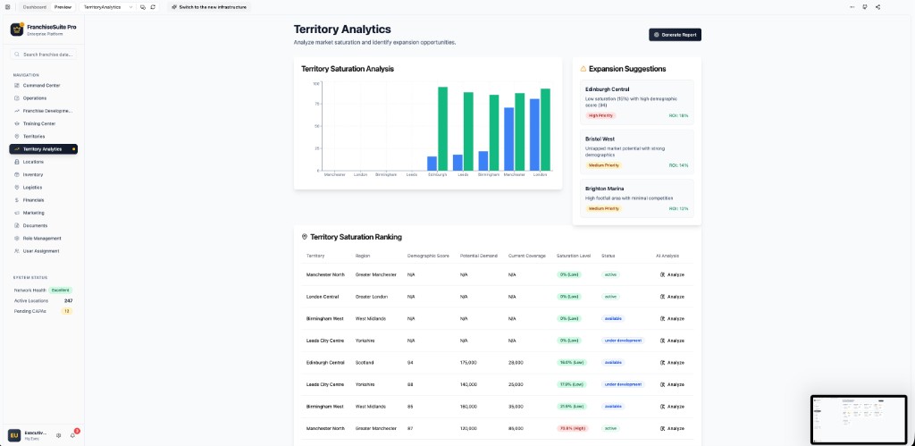Click the Marketing megaphone icon
The height and width of the screenshot is (446, 915).
pyautogui.click(x=17, y=213)
